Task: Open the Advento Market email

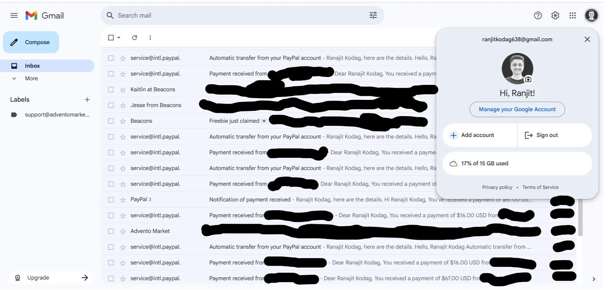Action: (x=339, y=231)
